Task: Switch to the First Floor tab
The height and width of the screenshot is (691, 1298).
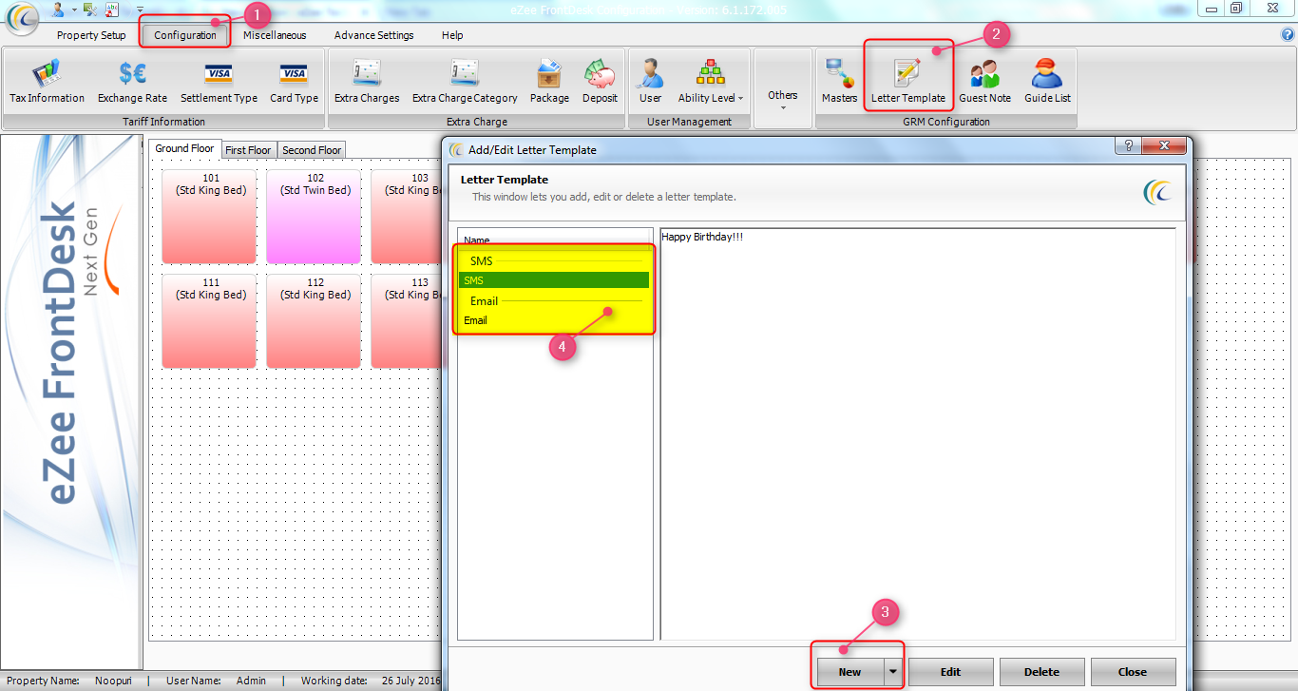Action: coord(248,150)
